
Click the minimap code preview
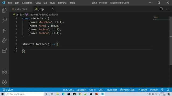click(156, 18)
